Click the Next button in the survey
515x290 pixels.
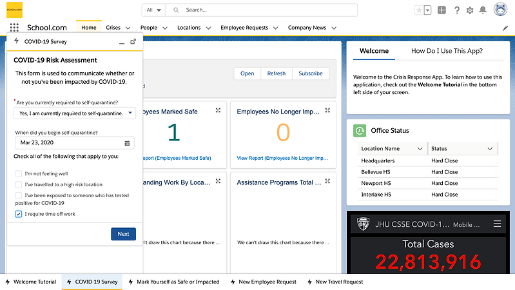coord(123,234)
